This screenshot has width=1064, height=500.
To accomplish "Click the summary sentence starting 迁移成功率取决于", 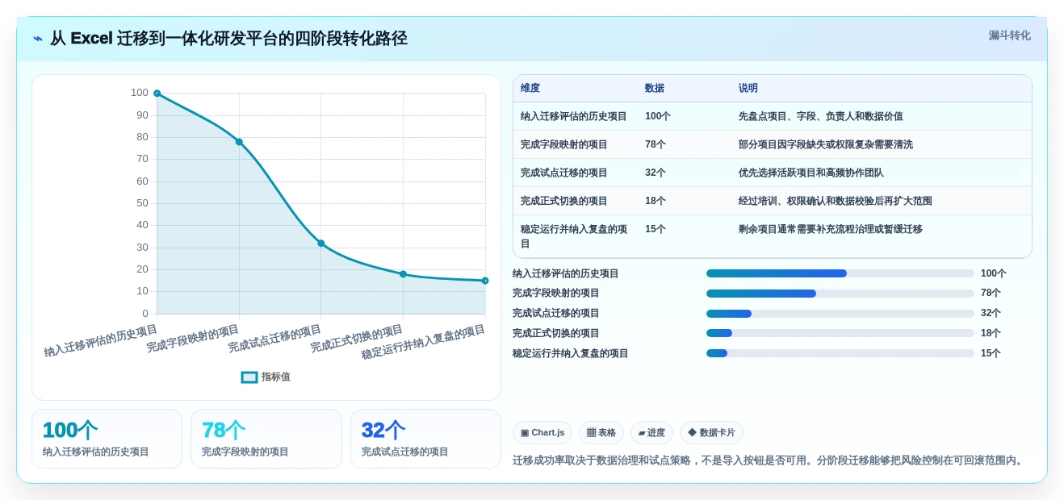I will (x=768, y=460).
